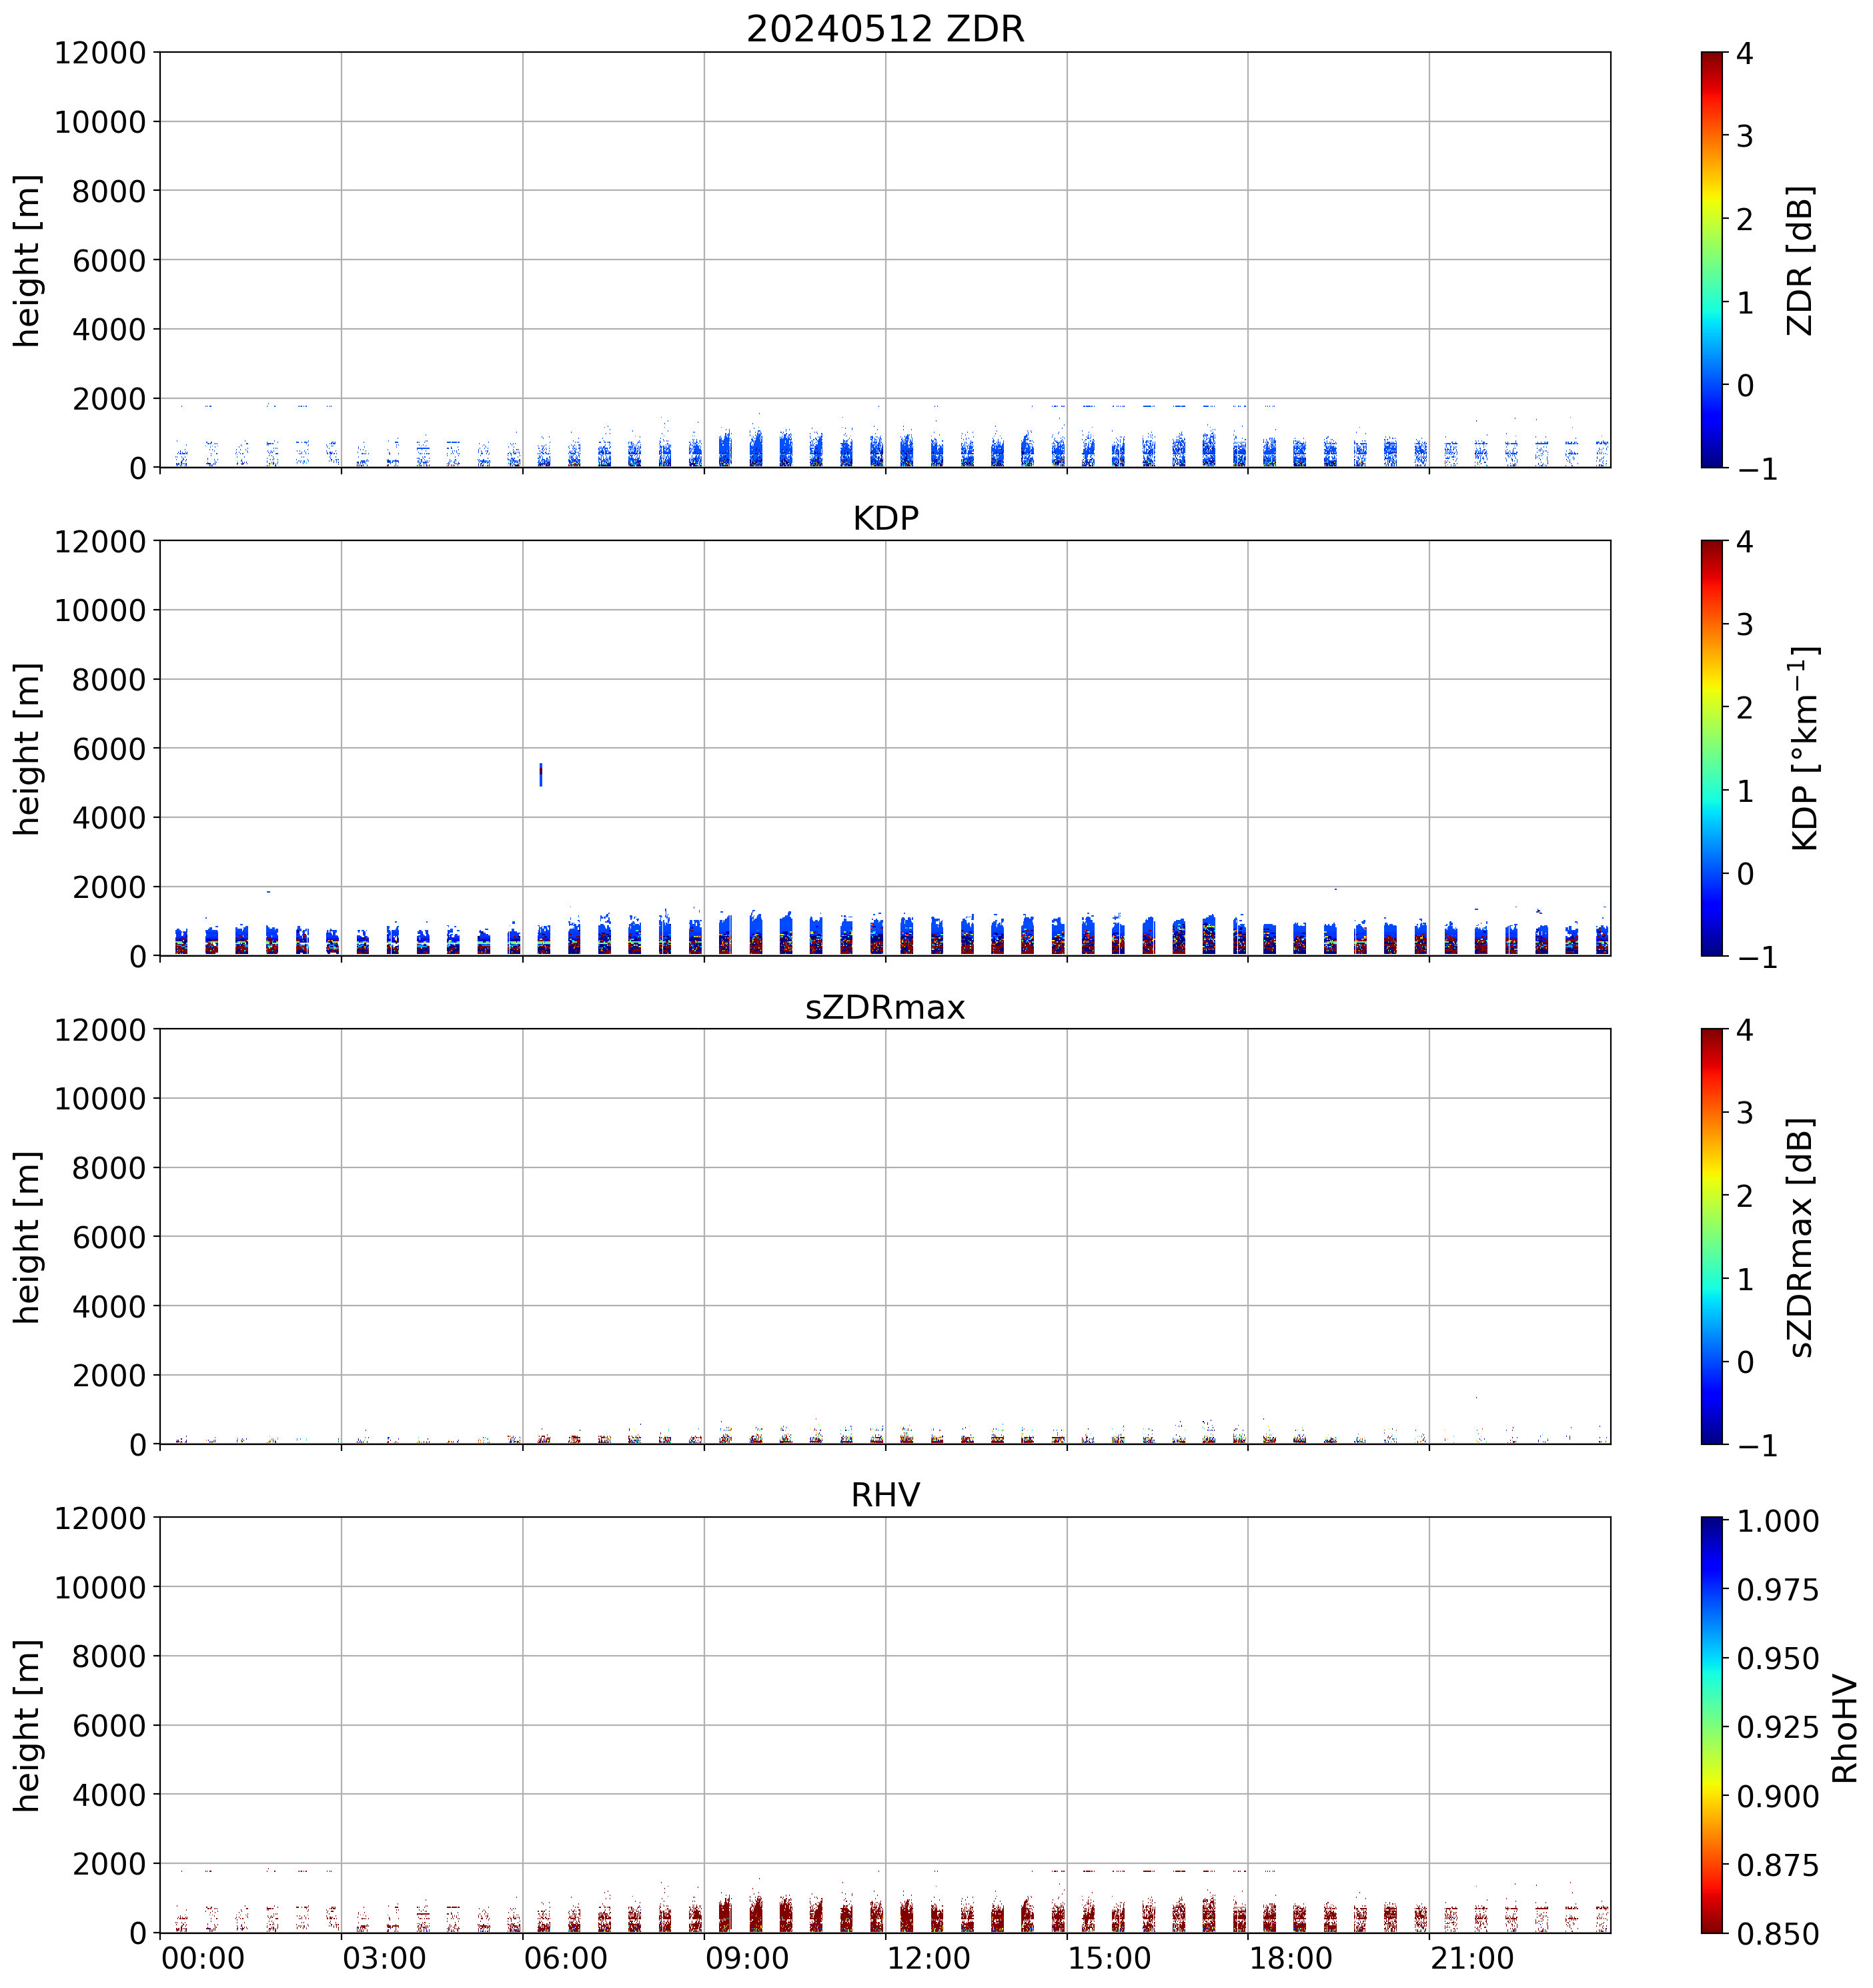This screenshot has width=1873, height=1988.
Task: Click the 15:00 x-axis tick label
Action: tap(1109, 1958)
